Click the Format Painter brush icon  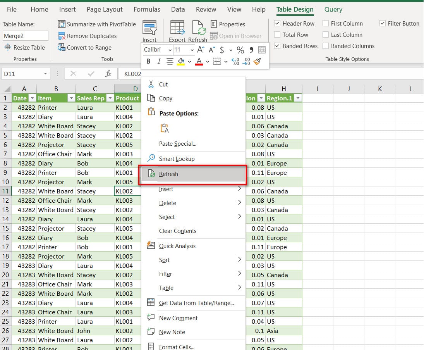[x=257, y=62]
